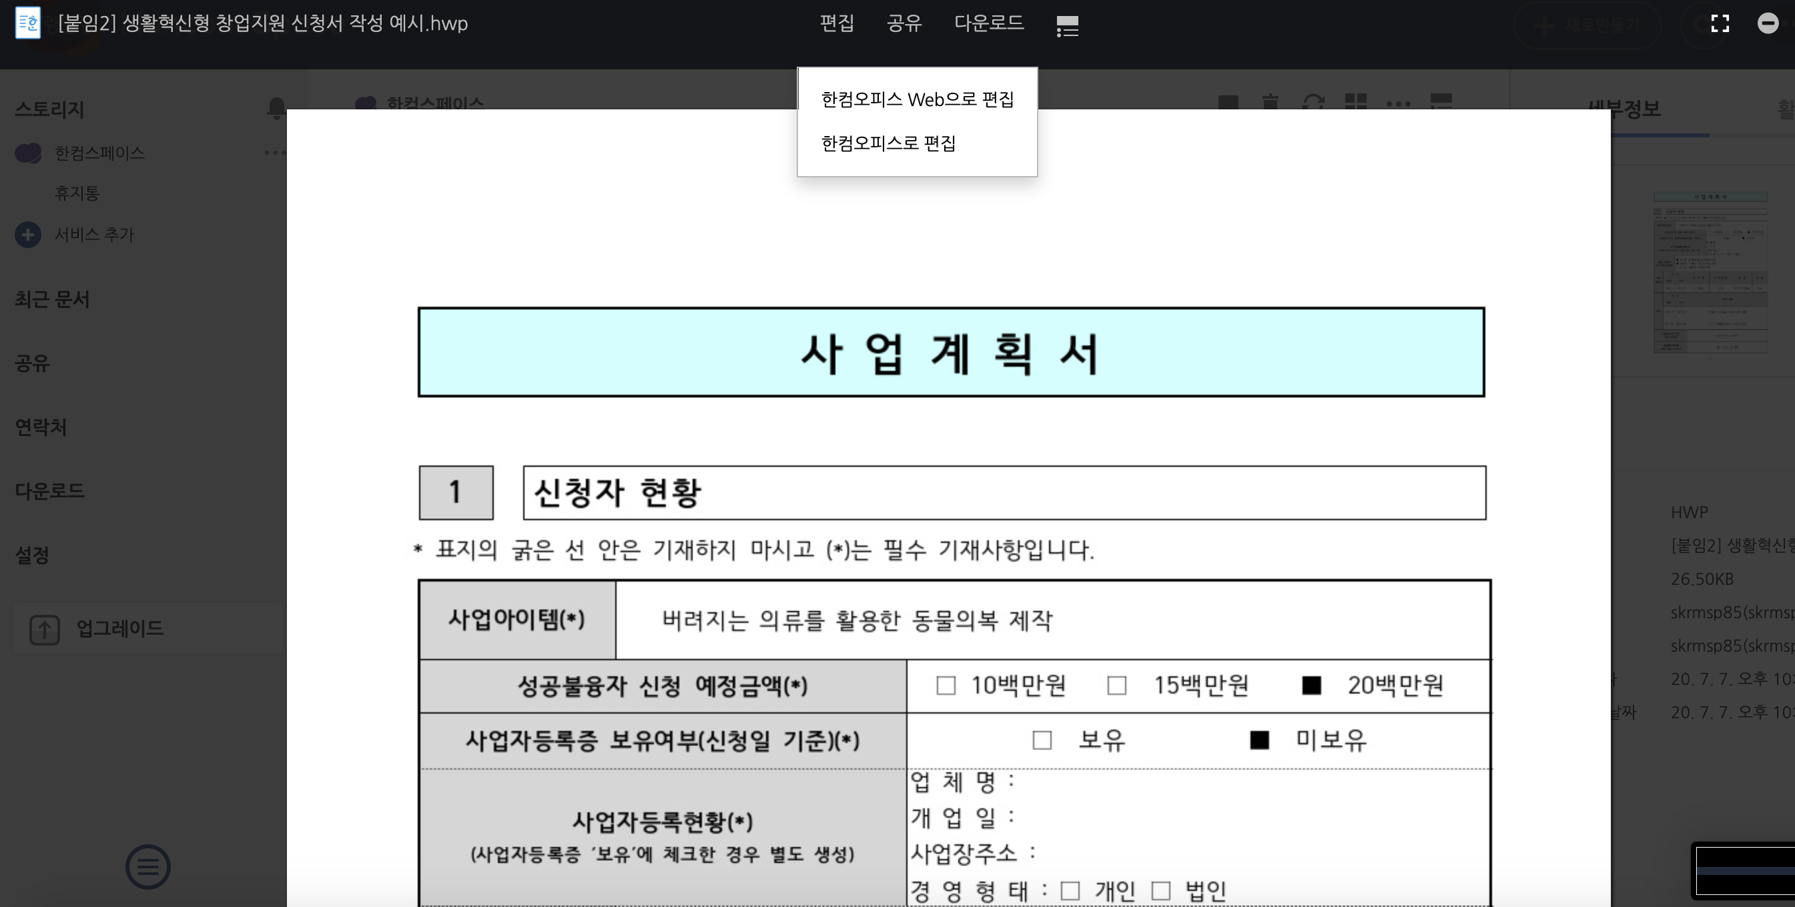Check the 10백만원 checkbox
This screenshot has width=1795, height=907.
click(946, 686)
